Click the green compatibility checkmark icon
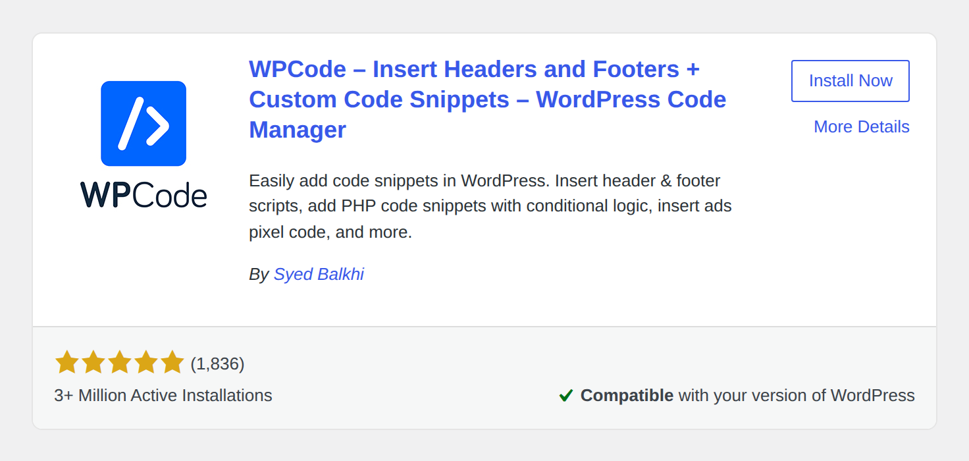 click(566, 395)
